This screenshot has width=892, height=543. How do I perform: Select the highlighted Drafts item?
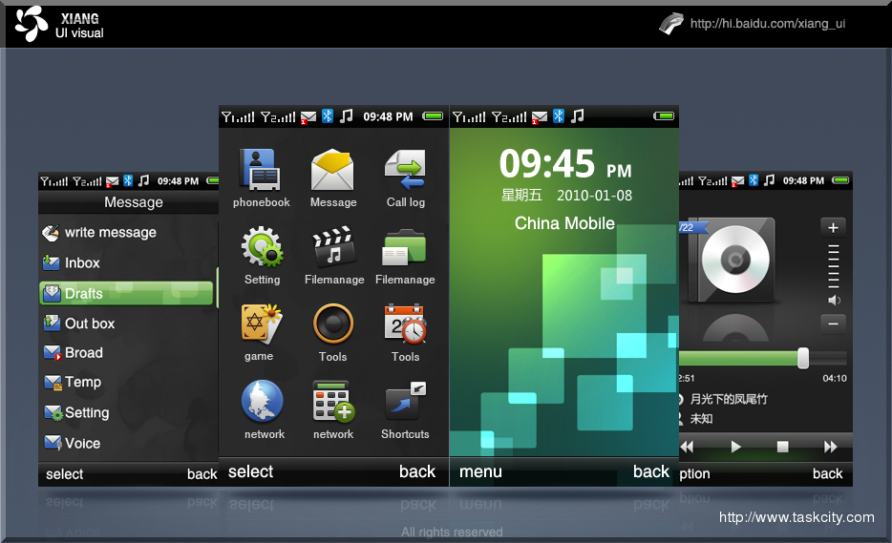pos(126,294)
